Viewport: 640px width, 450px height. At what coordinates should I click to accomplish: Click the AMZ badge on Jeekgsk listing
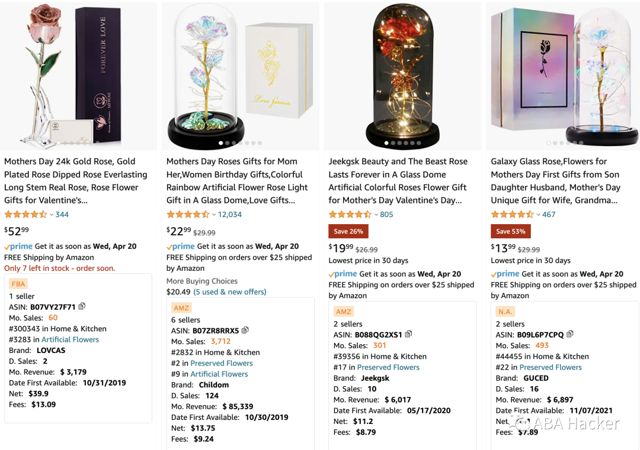(x=344, y=311)
